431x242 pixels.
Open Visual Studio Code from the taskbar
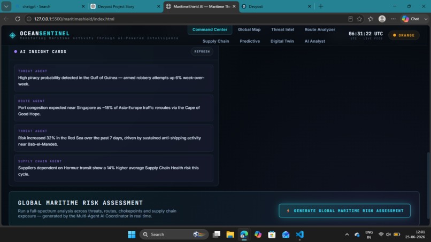[x=299, y=235]
